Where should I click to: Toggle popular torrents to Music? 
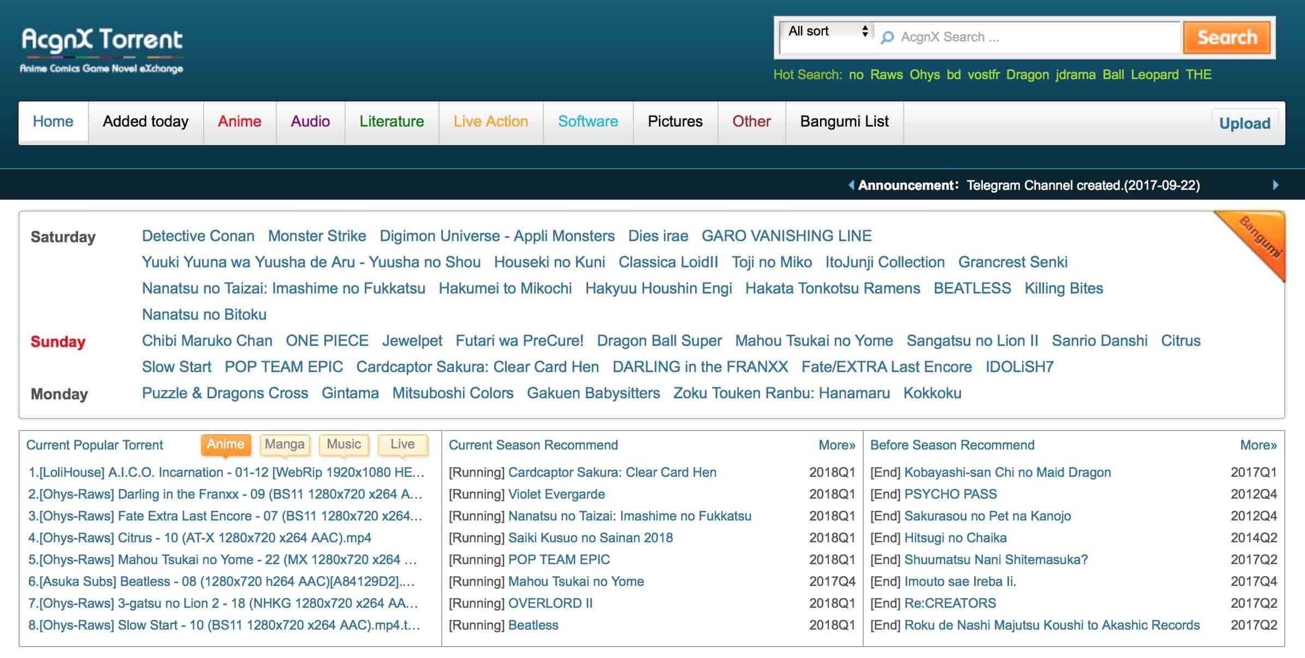tap(343, 444)
